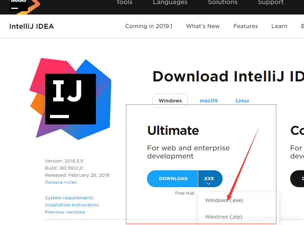Click Released: February 26, 2019 text
The height and width of the screenshot is (225, 304).
point(77,175)
